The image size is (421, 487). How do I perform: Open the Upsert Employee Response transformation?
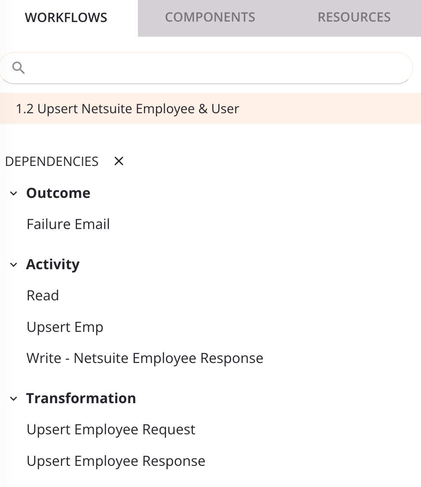(x=116, y=461)
